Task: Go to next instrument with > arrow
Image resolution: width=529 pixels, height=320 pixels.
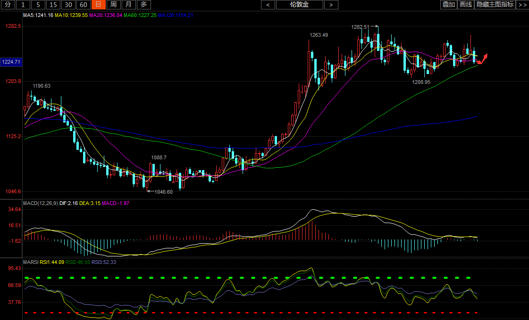Action: (x=331, y=5)
